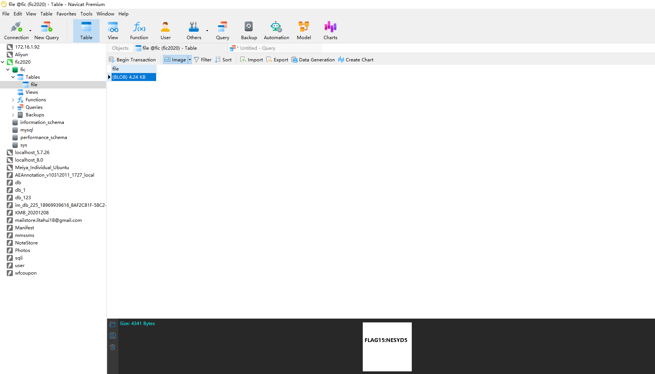This screenshot has height=374, width=655.
Task: Collapse the Tables tree node
Action: (x=13, y=77)
